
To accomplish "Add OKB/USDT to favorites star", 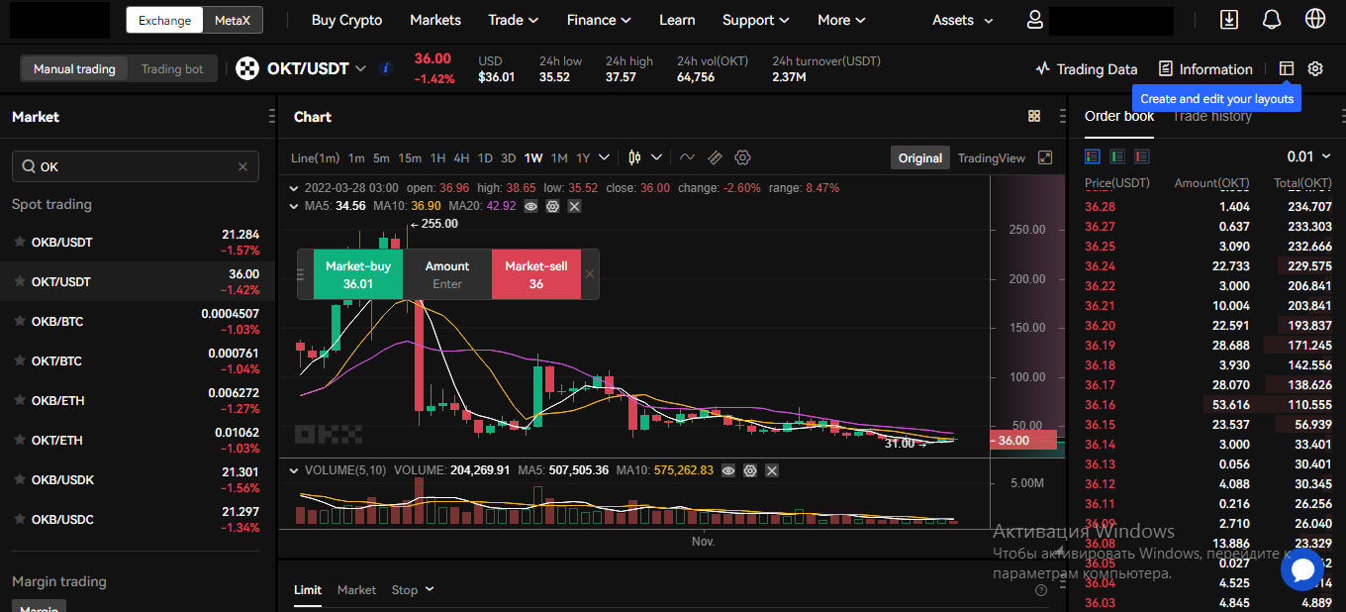I will click(18, 242).
